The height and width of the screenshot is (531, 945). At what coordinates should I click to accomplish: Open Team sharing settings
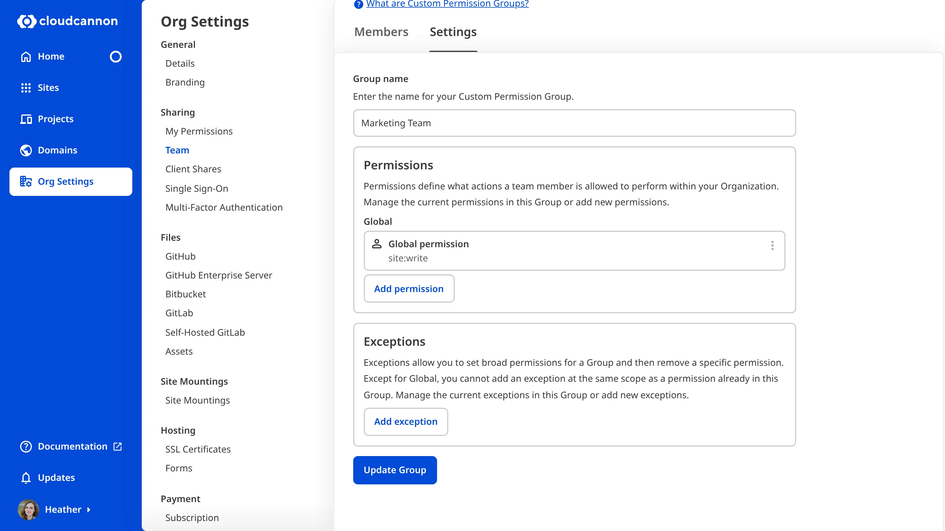click(177, 150)
